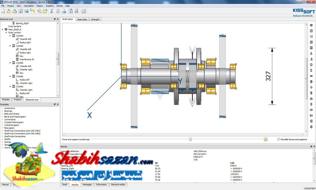Run calculation with the Sigma icon

pyautogui.click(x=52, y=11)
